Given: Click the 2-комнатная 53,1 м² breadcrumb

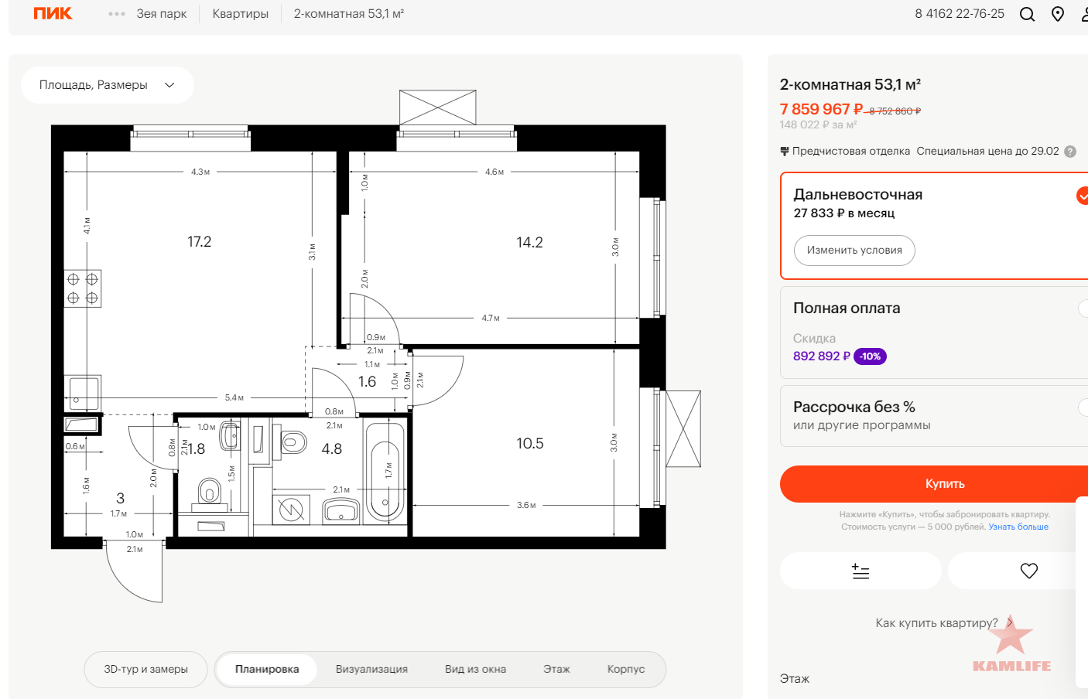Looking at the screenshot, I should point(349,14).
